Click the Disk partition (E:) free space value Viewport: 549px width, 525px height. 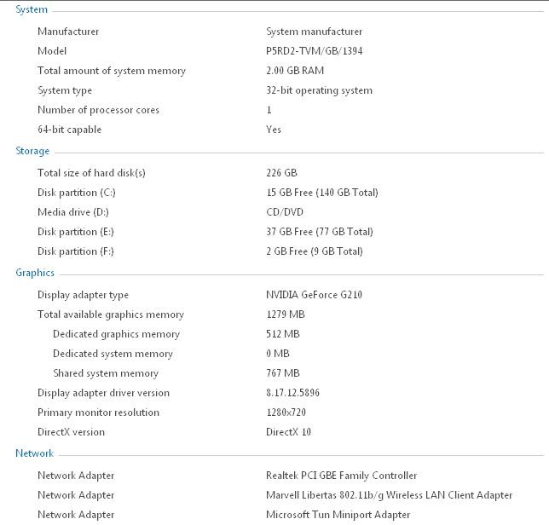[320, 232]
